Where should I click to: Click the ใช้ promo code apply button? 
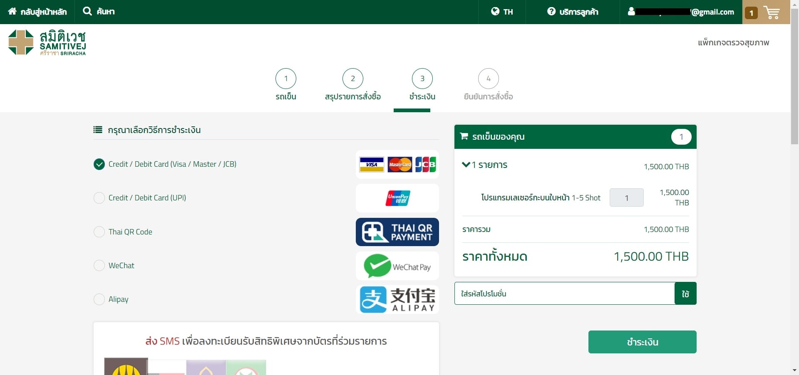click(x=685, y=294)
